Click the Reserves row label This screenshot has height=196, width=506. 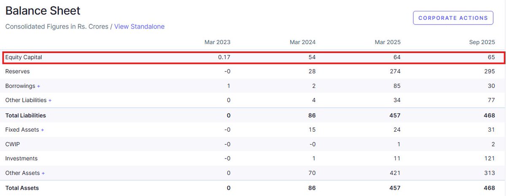(x=17, y=72)
